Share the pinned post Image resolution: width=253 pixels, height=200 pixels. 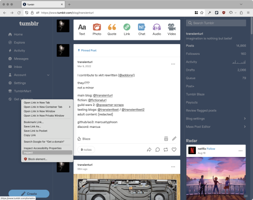click(x=149, y=150)
